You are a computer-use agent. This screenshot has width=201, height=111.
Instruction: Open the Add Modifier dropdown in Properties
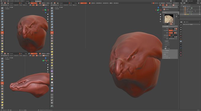tap(191, 25)
